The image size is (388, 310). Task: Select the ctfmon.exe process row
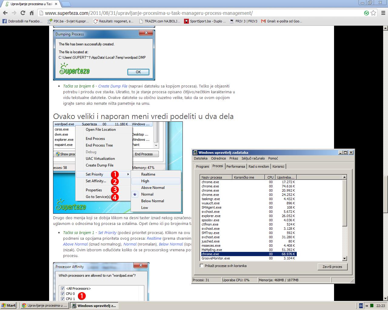pos(249,224)
